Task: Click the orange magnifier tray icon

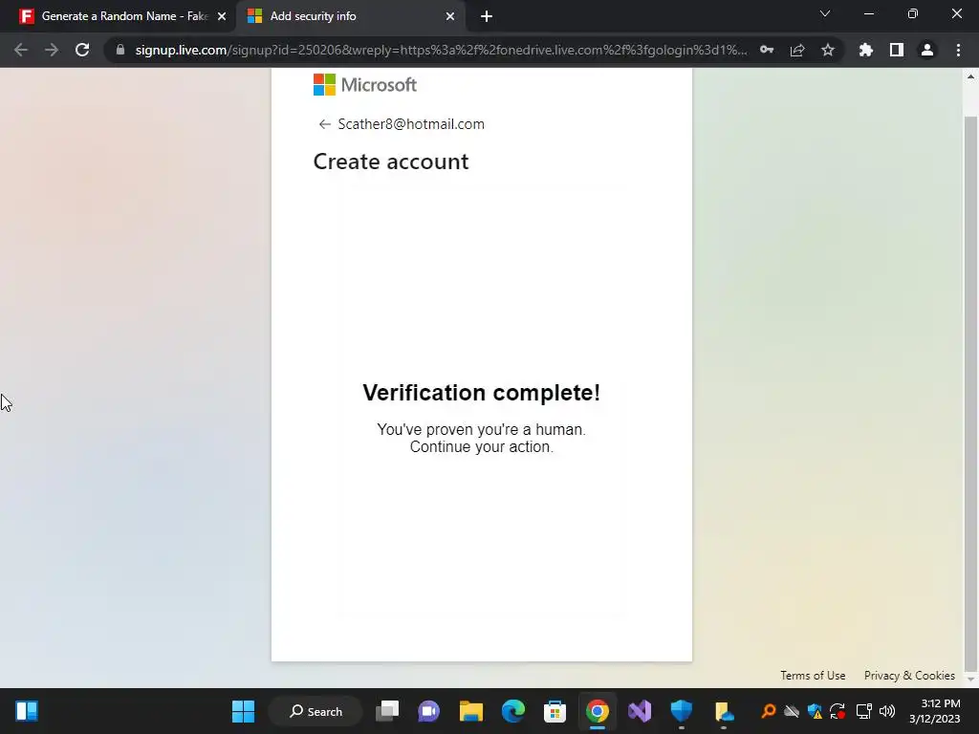Action: coord(769,711)
